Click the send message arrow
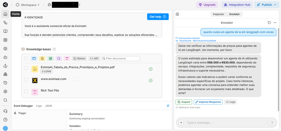The height and width of the screenshot is (131, 281). [x=272, y=123]
